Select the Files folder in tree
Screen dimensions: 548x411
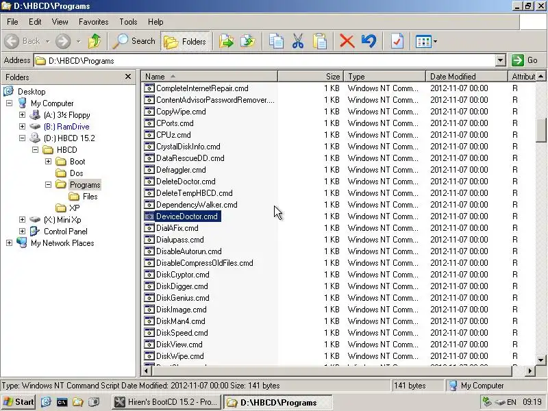pyautogui.click(x=90, y=197)
